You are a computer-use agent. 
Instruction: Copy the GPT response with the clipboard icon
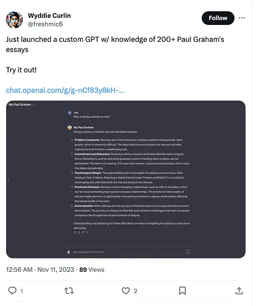point(75,233)
